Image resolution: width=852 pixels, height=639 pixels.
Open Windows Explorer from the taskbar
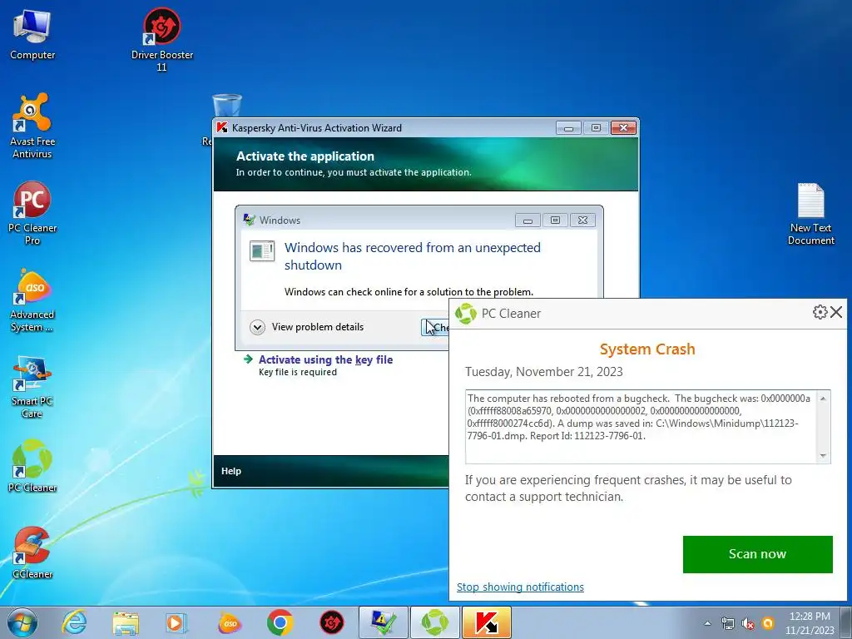pos(126,622)
